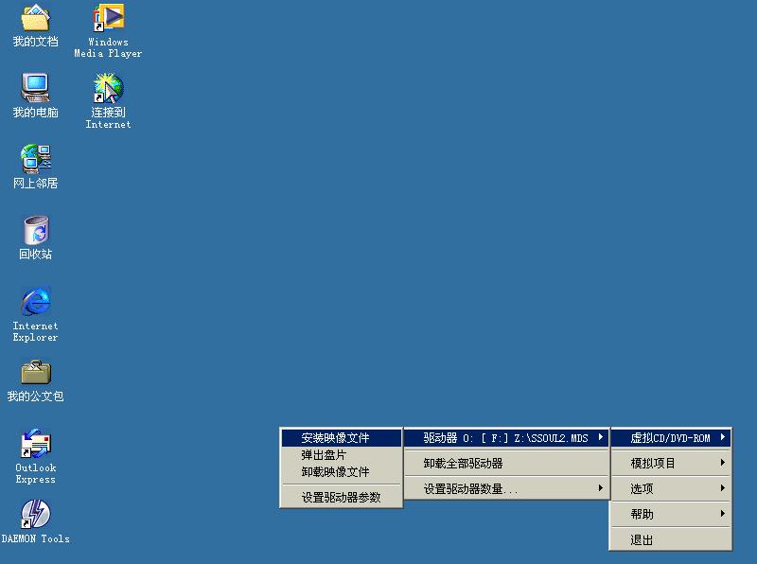Select the Internet Explorer desktop icon
Image resolution: width=757 pixels, height=564 pixels.
(x=35, y=314)
